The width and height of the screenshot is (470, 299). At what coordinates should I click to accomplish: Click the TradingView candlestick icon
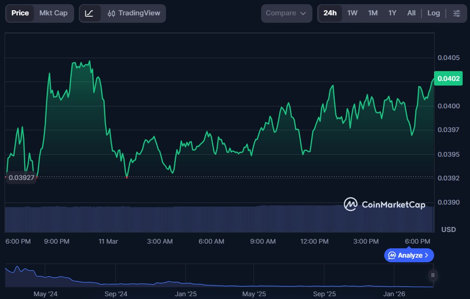click(x=111, y=13)
